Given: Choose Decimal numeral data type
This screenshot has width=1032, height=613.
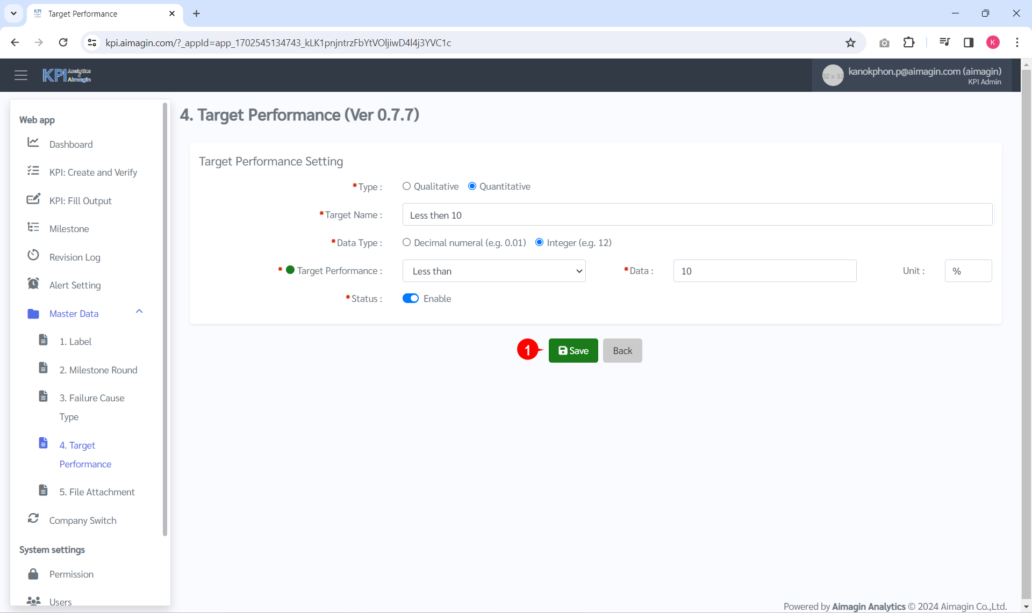Looking at the screenshot, I should point(407,242).
